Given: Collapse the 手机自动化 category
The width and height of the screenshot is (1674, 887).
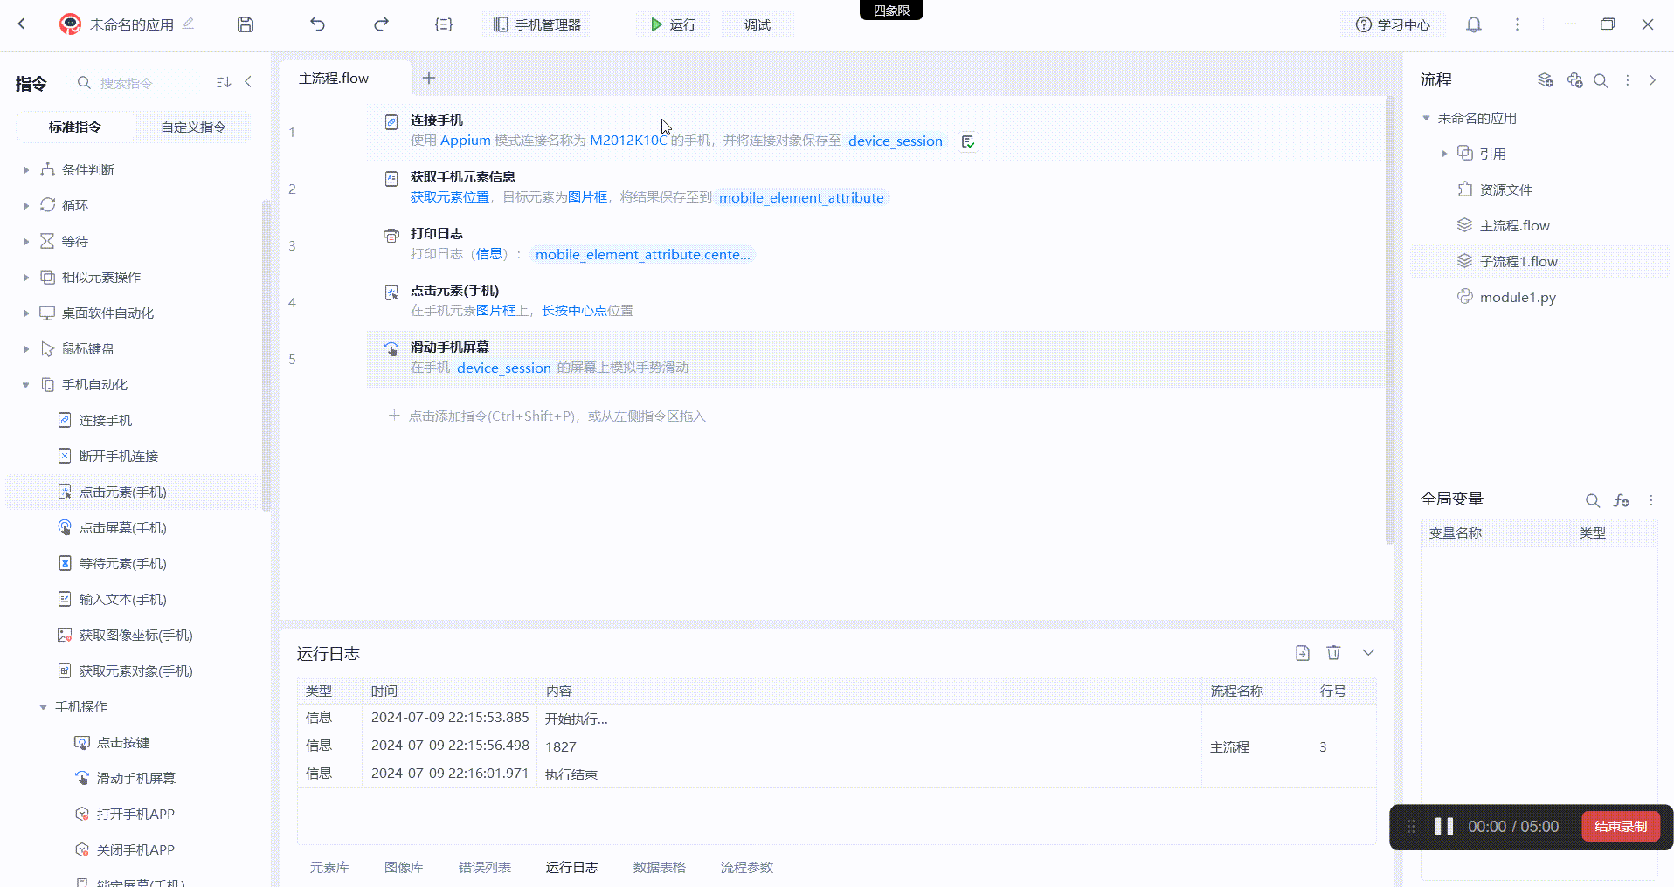Looking at the screenshot, I should point(26,385).
